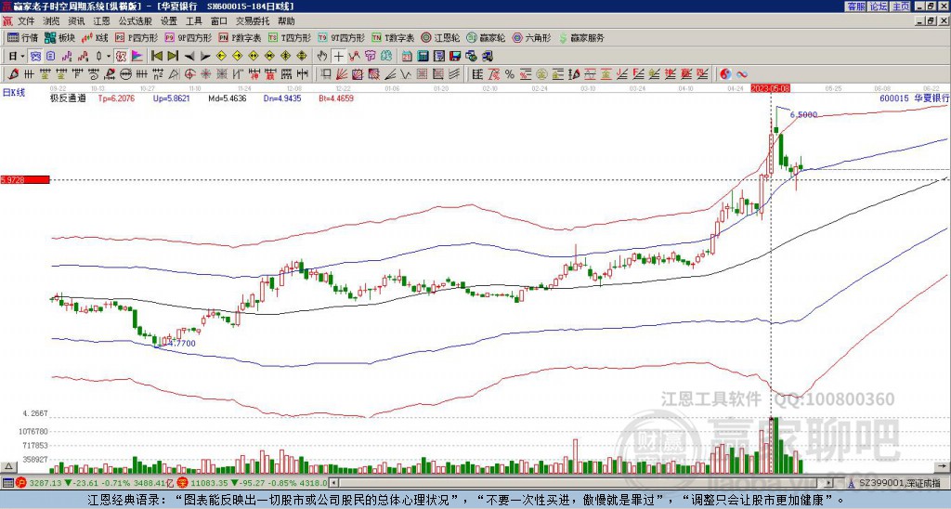Open the 江恩 menu
Viewport: 951px width, 509px height.
click(101, 21)
